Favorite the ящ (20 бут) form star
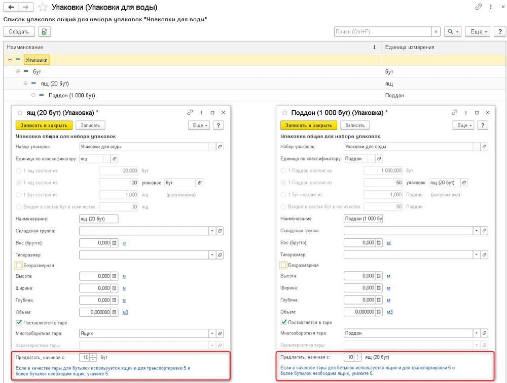Image resolution: width=507 pixels, height=383 pixels. click(x=20, y=113)
